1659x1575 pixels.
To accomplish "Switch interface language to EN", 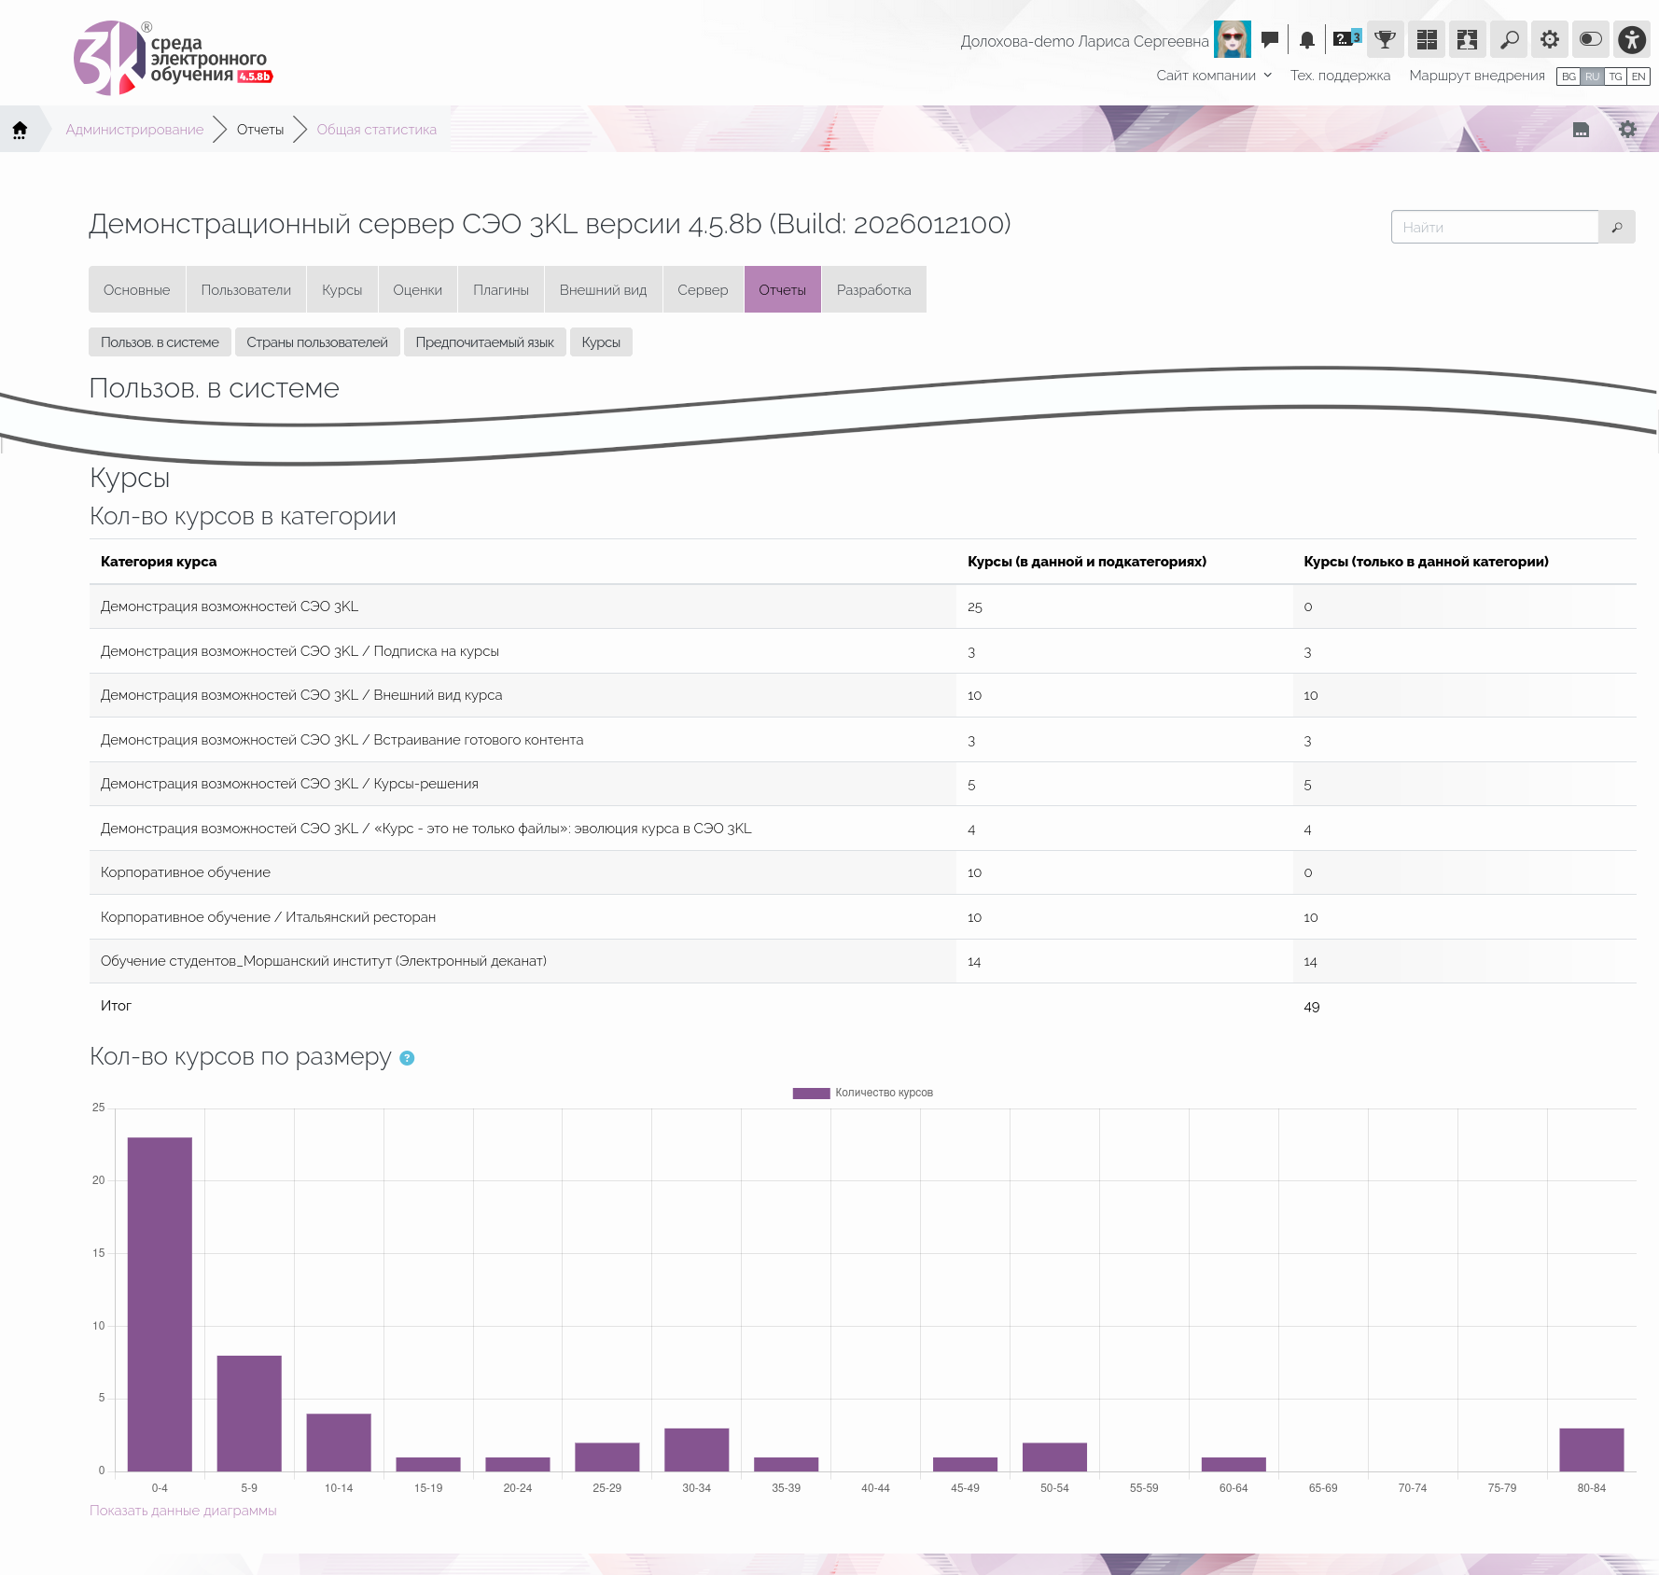I will click(x=1638, y=77).
